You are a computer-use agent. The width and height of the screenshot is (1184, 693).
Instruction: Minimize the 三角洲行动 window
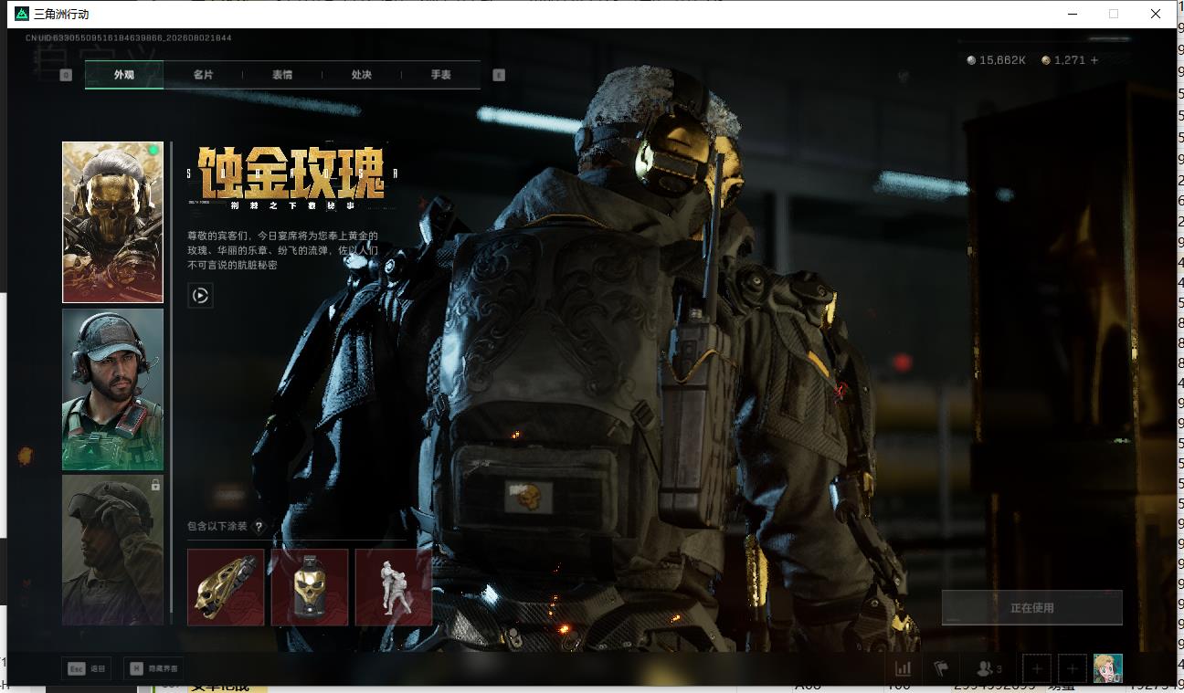(1072, 14)
